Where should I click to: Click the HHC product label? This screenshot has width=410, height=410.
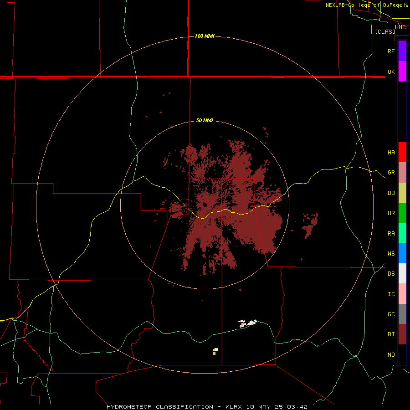tap(400, 27)
